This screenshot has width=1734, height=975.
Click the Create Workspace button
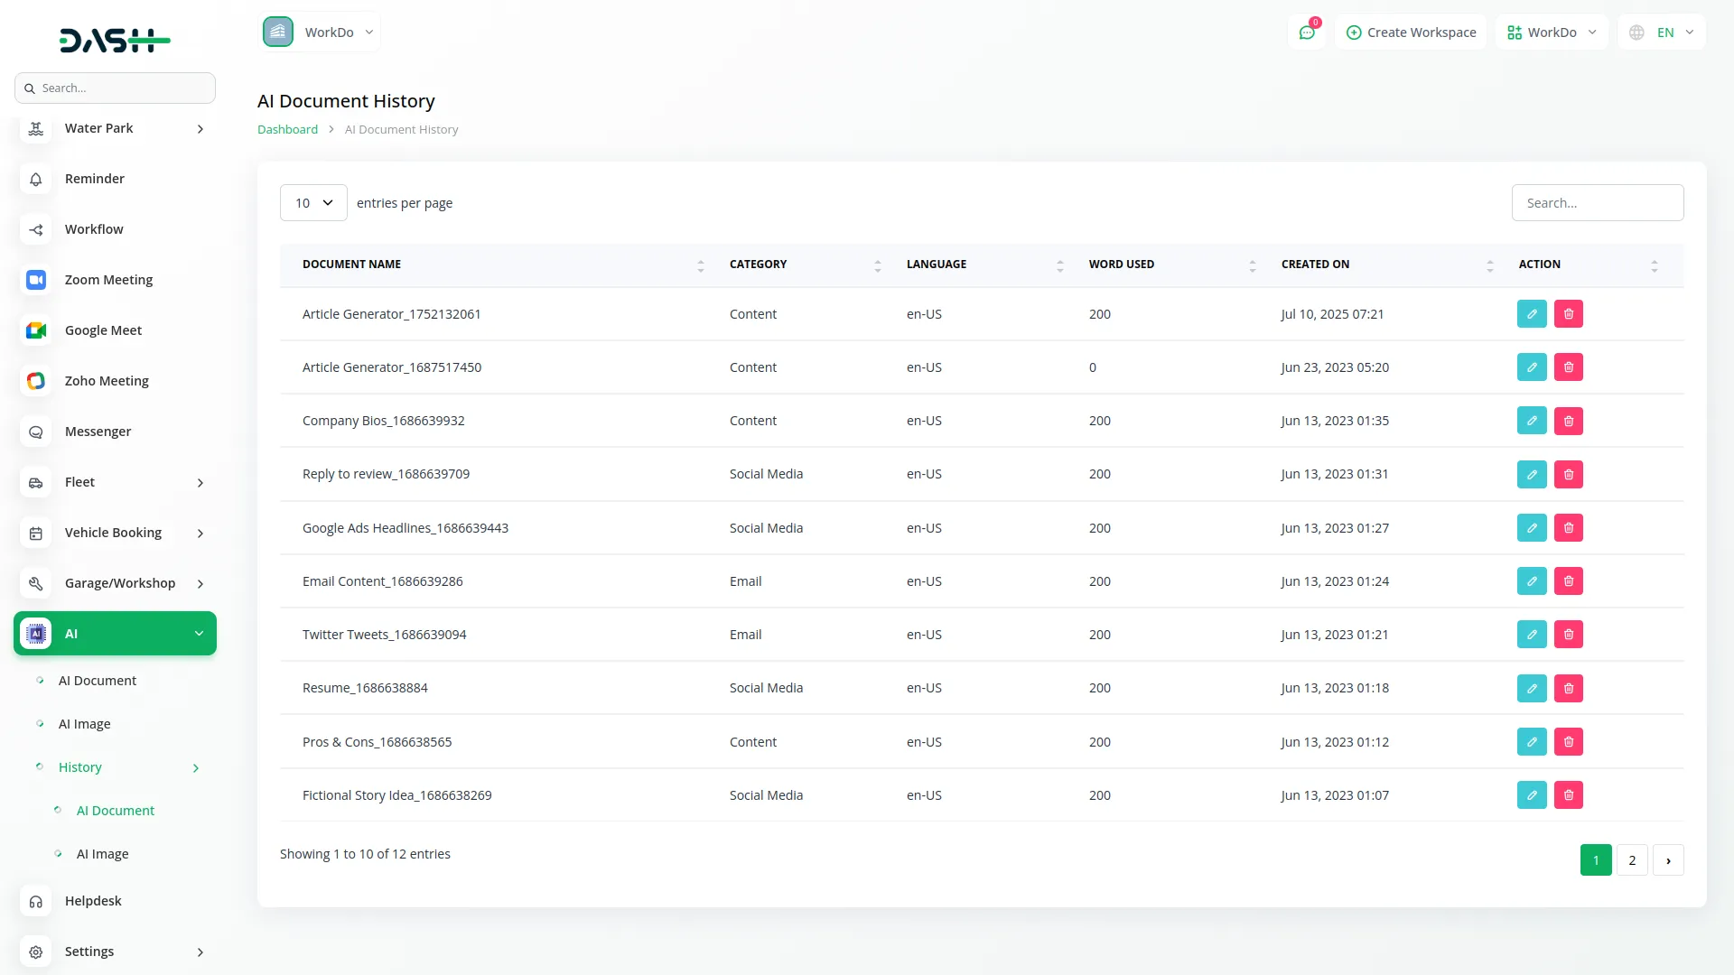coord(1411,32)
